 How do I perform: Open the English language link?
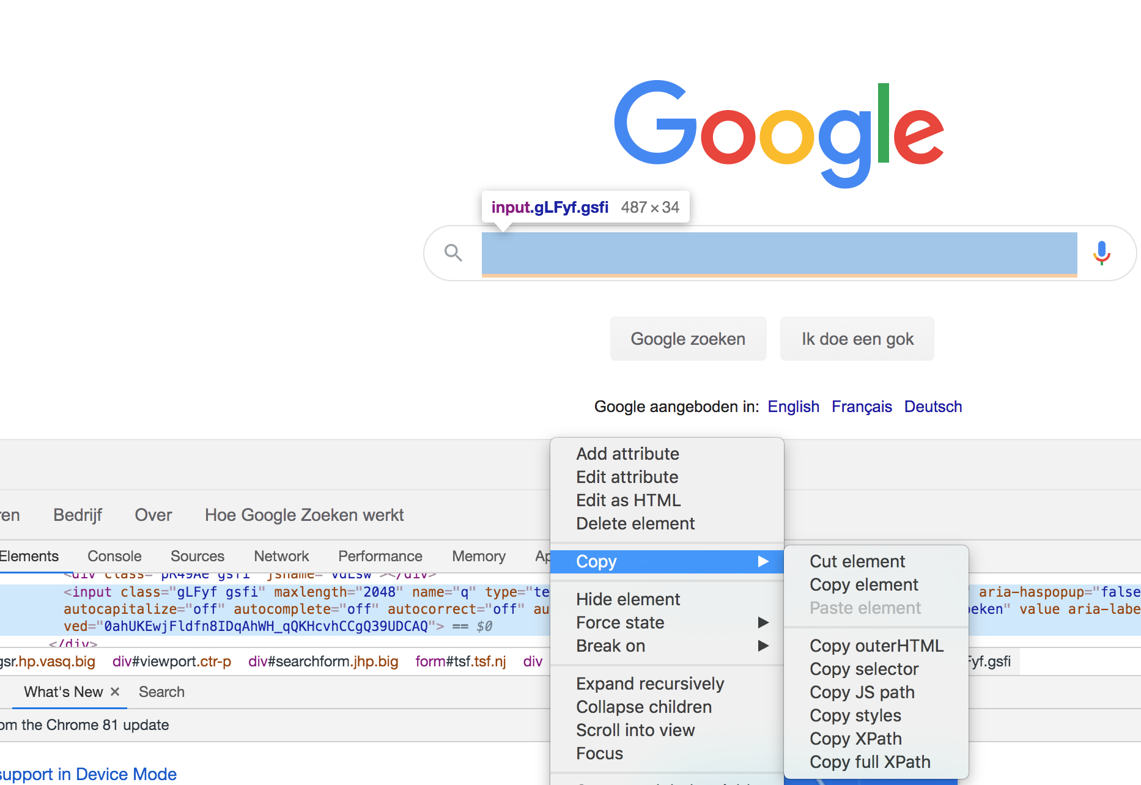(793, 407)
